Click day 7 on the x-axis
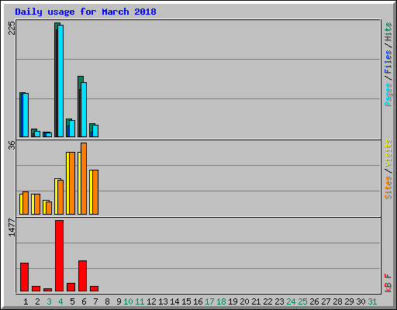The width and height of the screenshot is (397, 310). pyautogui.click(x=95, y=301)
